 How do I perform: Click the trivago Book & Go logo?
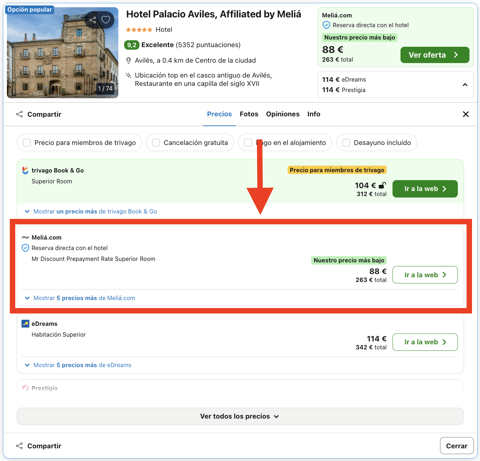[25, 170]
